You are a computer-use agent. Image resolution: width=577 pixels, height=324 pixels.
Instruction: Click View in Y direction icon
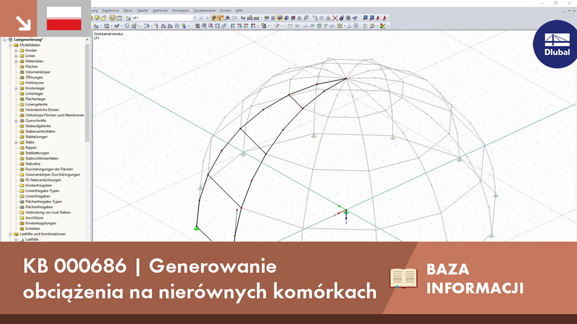click(x=239, y=26)
